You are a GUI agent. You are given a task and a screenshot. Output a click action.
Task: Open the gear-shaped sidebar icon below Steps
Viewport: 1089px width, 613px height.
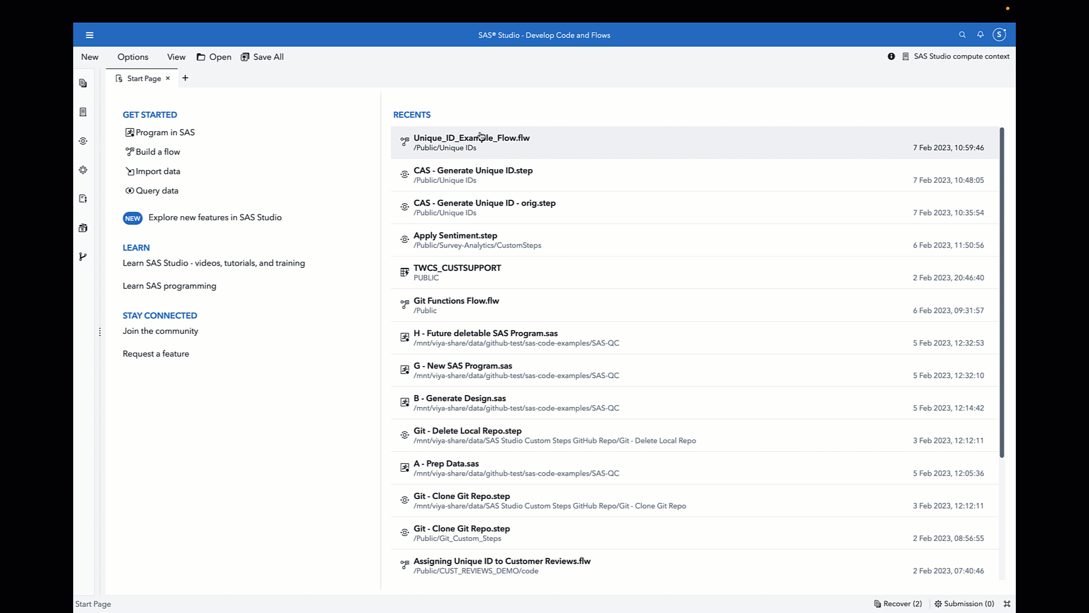83,170
